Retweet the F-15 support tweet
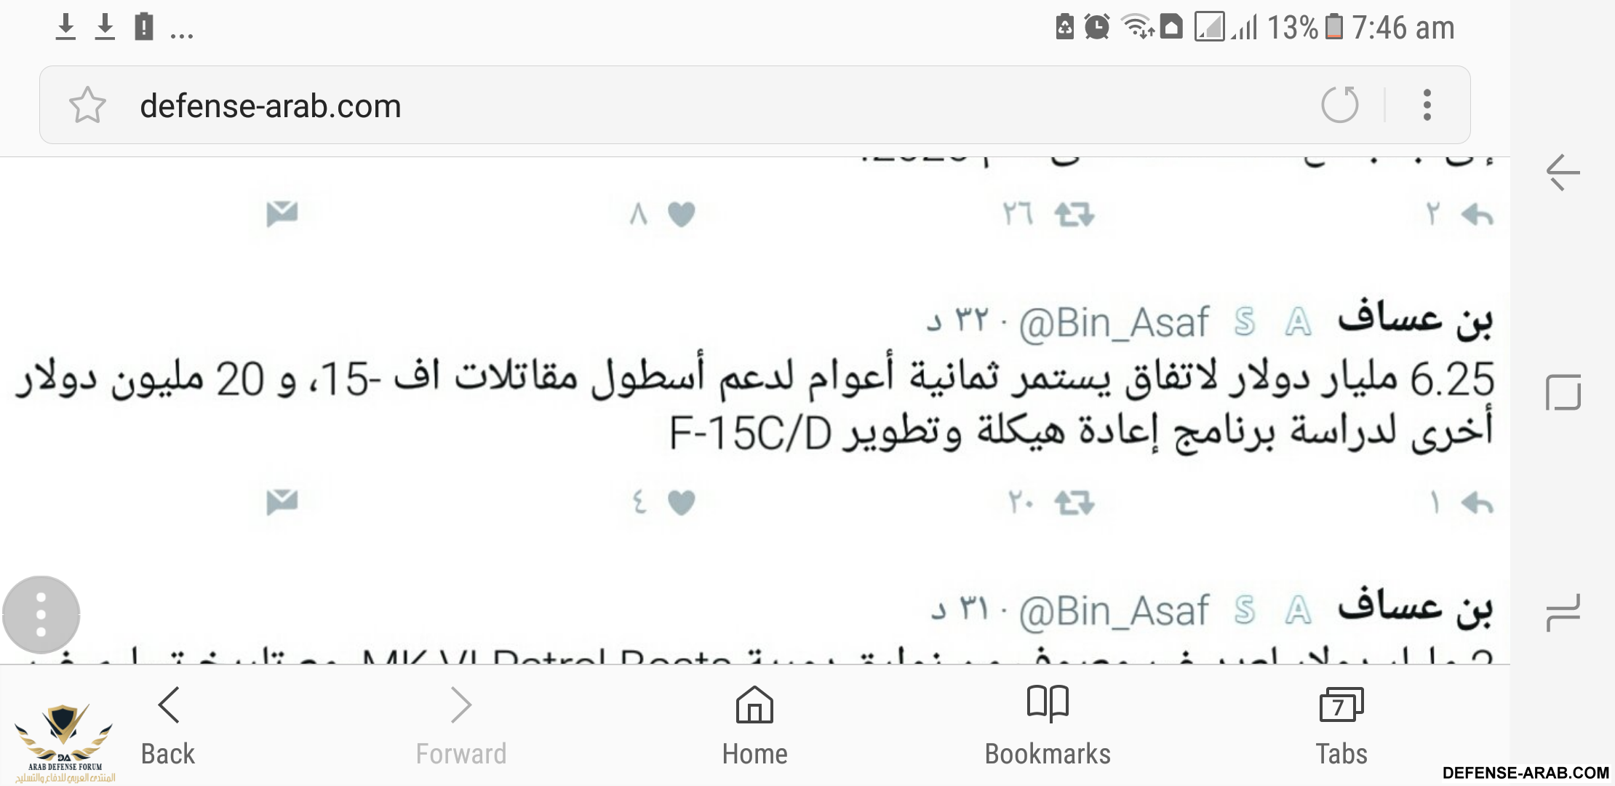Viewport: 1615px width, 786px height. [x=1074, y=503]
